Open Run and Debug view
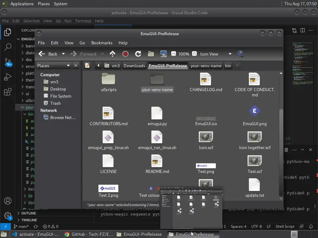 (x=8, y=77)
